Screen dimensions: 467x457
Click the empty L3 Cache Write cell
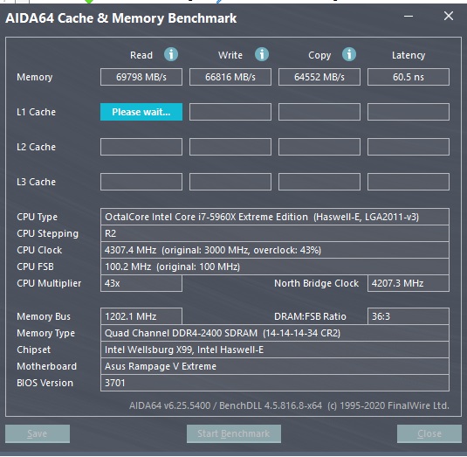point(230,182)
